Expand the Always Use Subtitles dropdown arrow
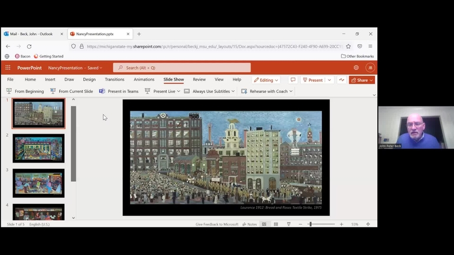Screen dimensions: 454x255 coord(233,91)
